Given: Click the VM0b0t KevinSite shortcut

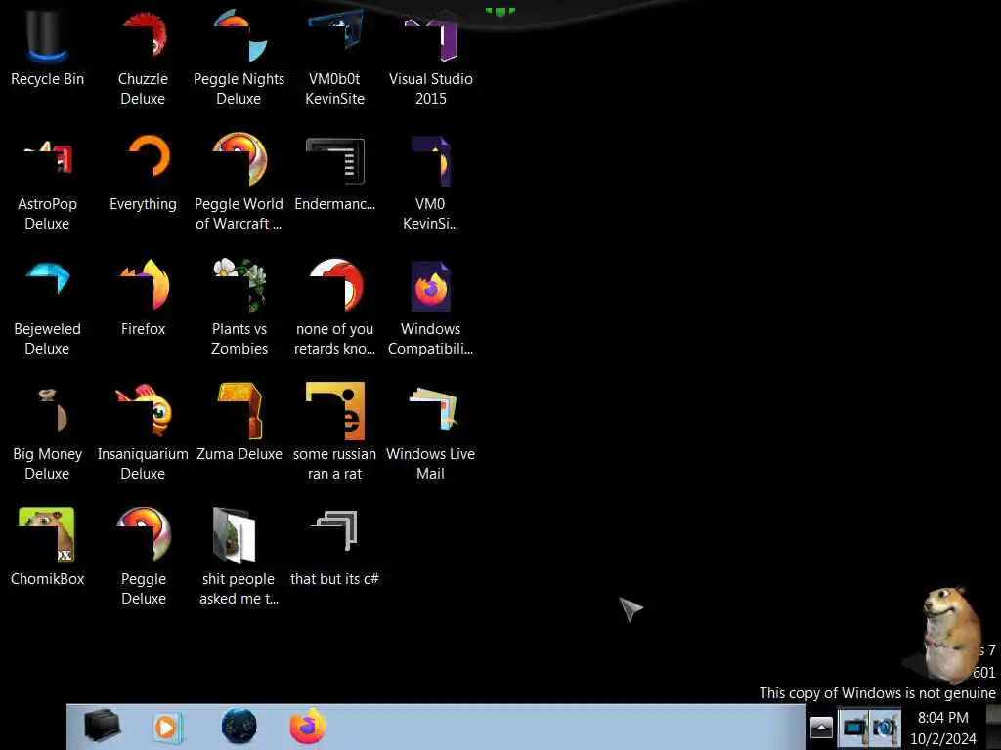Looking at the screenshot, I should click(334, 58).
